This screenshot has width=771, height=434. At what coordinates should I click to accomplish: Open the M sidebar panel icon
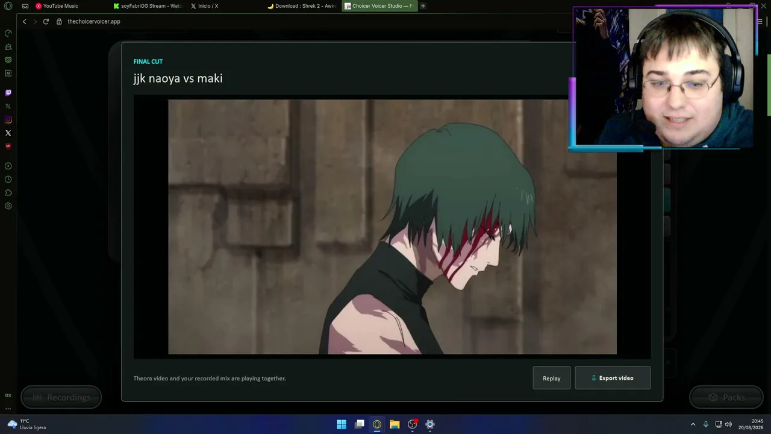(8, 73)
